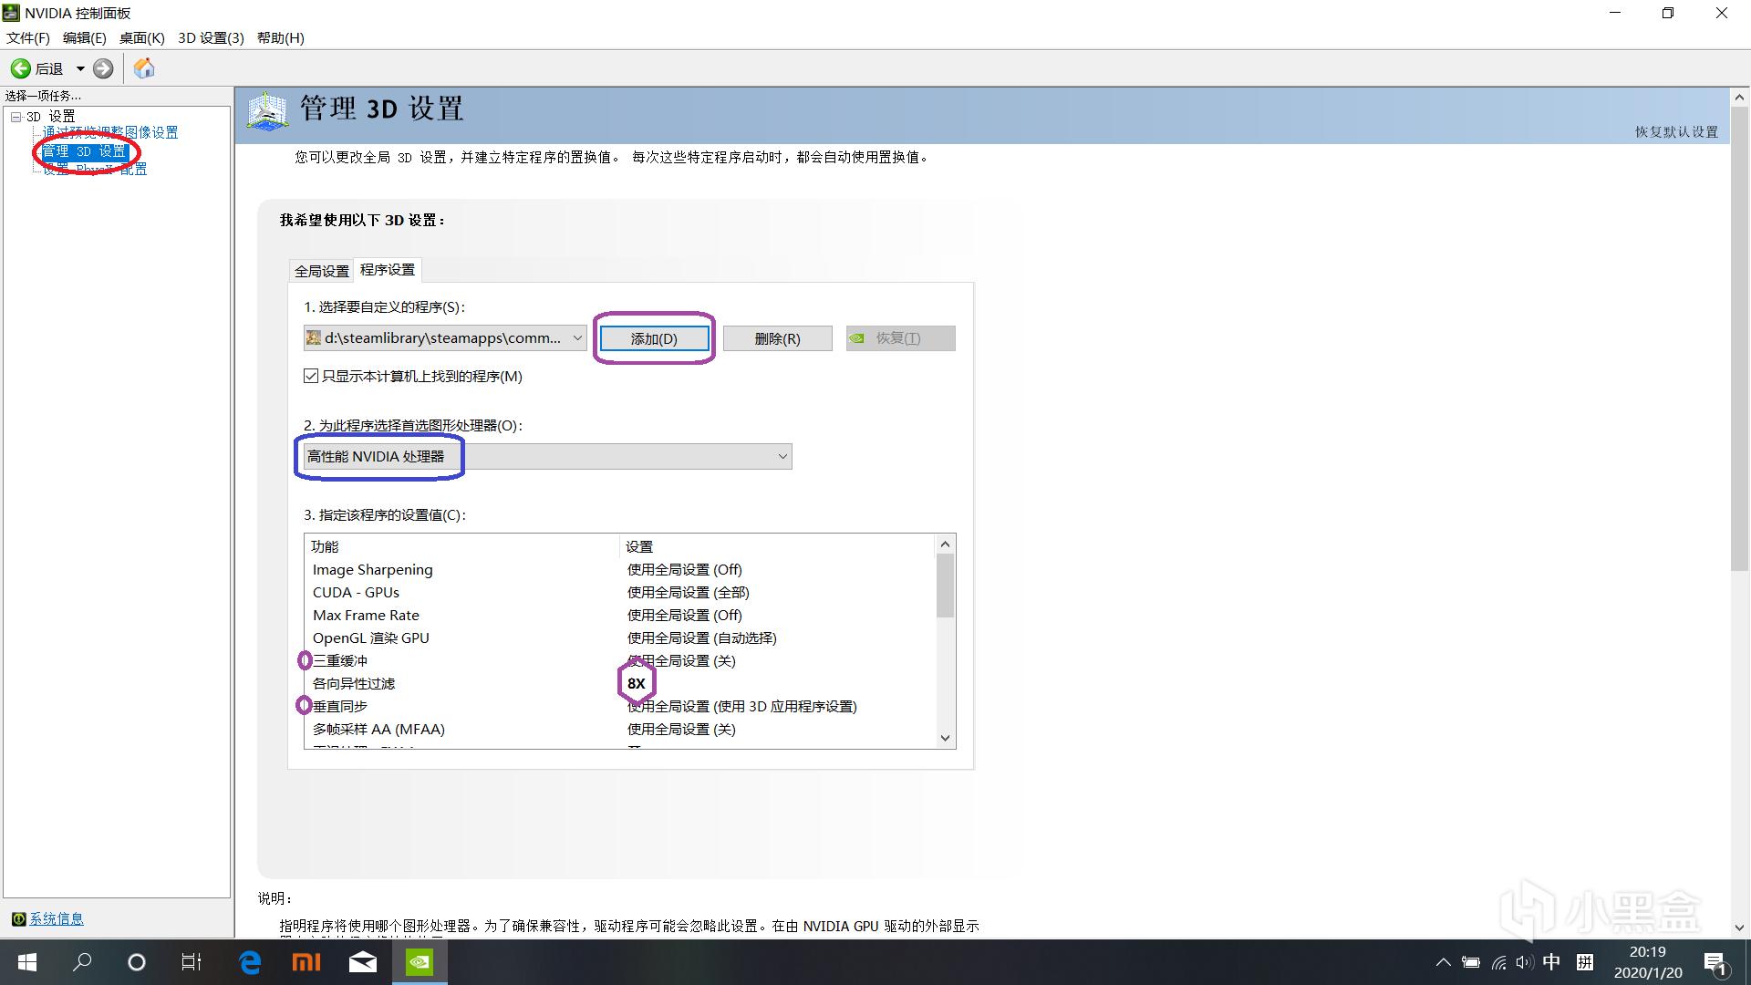This screenshot has width=1751, height=985.
Task: Switch to 程序设置 tab
Action: point(388,269)
